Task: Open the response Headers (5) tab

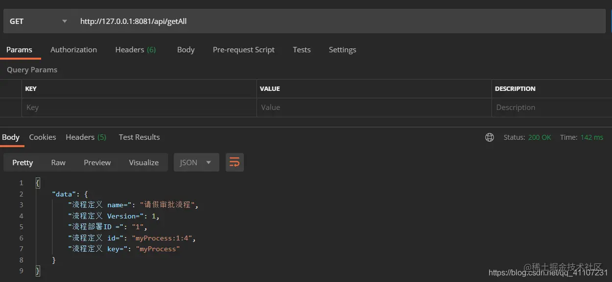Action: (86, 137)
